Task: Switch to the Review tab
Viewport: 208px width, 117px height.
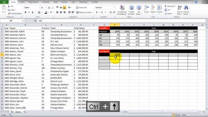Action: [64, 2]
